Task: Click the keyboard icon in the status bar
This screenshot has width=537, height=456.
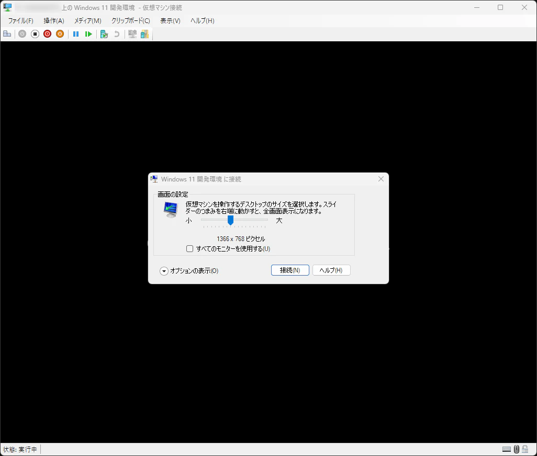Action: point(507,449)
